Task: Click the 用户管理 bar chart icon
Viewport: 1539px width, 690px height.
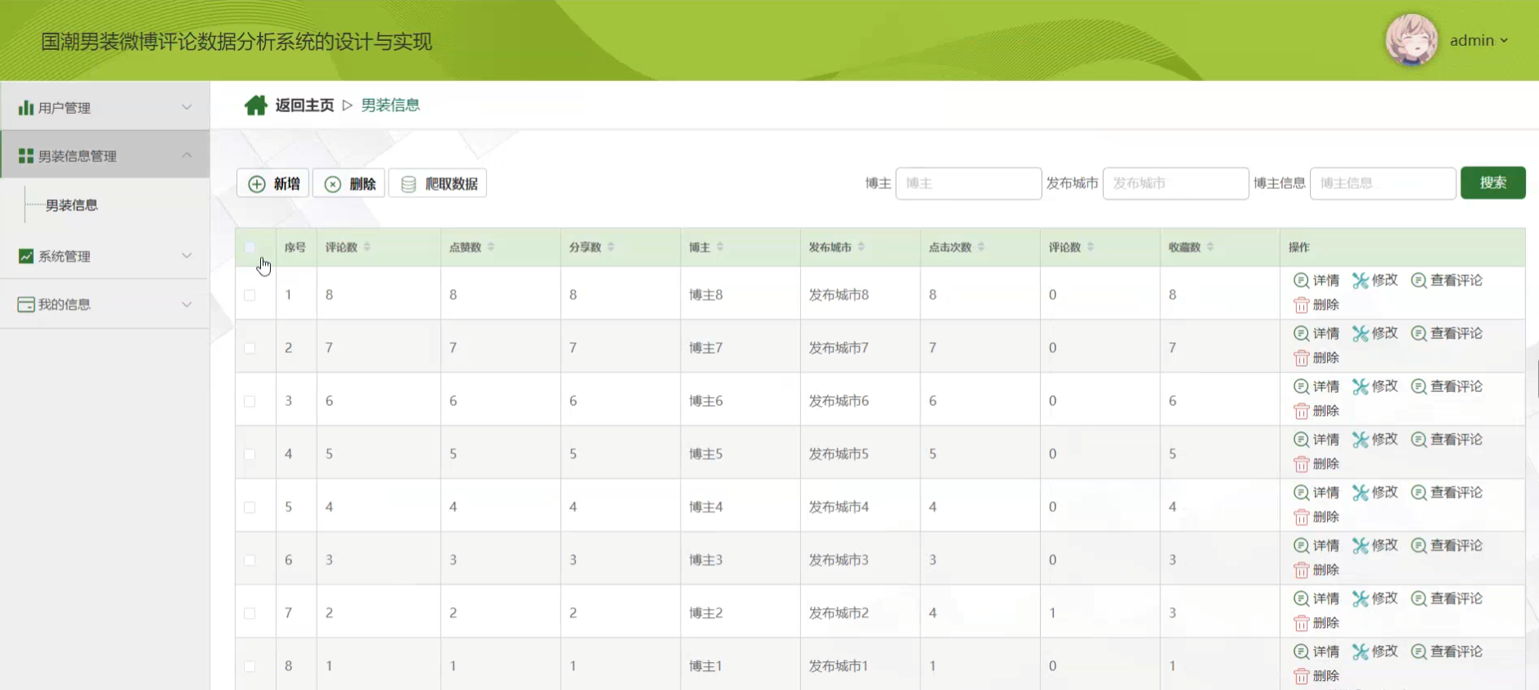Action: pyautogui.click(x=26, y=107)
